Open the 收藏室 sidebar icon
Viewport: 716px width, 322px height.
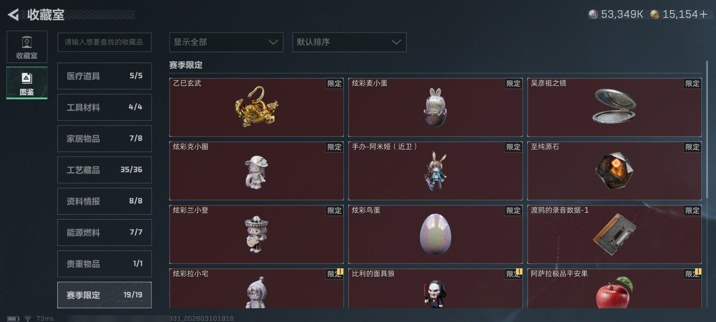click(x=27, y=47)
